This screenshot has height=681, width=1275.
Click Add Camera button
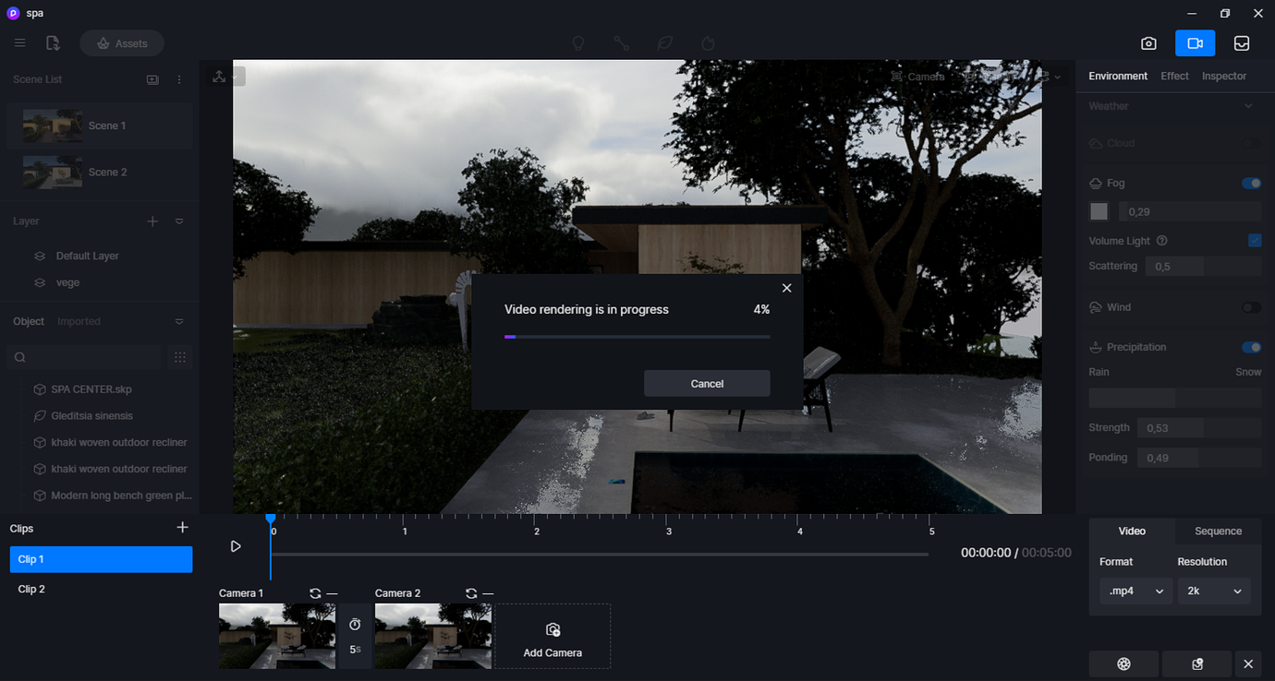(552, 637)
